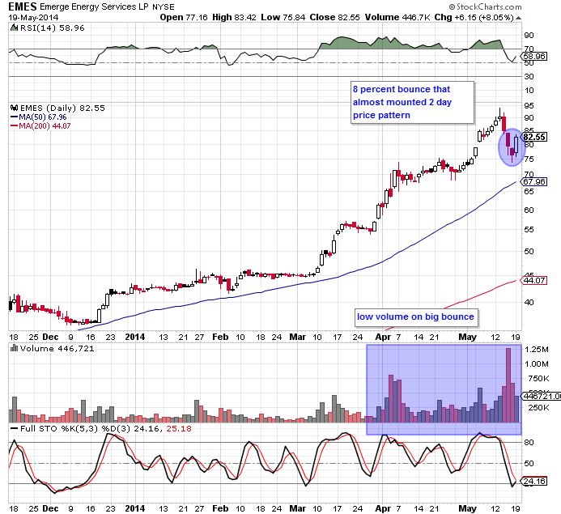Click the 25.18 red %D value

coord(179,428)
